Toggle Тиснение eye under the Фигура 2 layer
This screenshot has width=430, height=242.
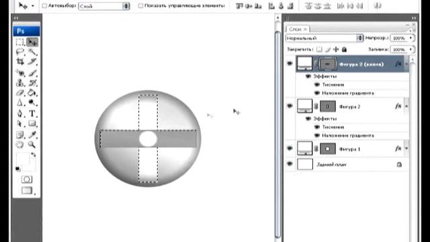click(x=317, y=127)
